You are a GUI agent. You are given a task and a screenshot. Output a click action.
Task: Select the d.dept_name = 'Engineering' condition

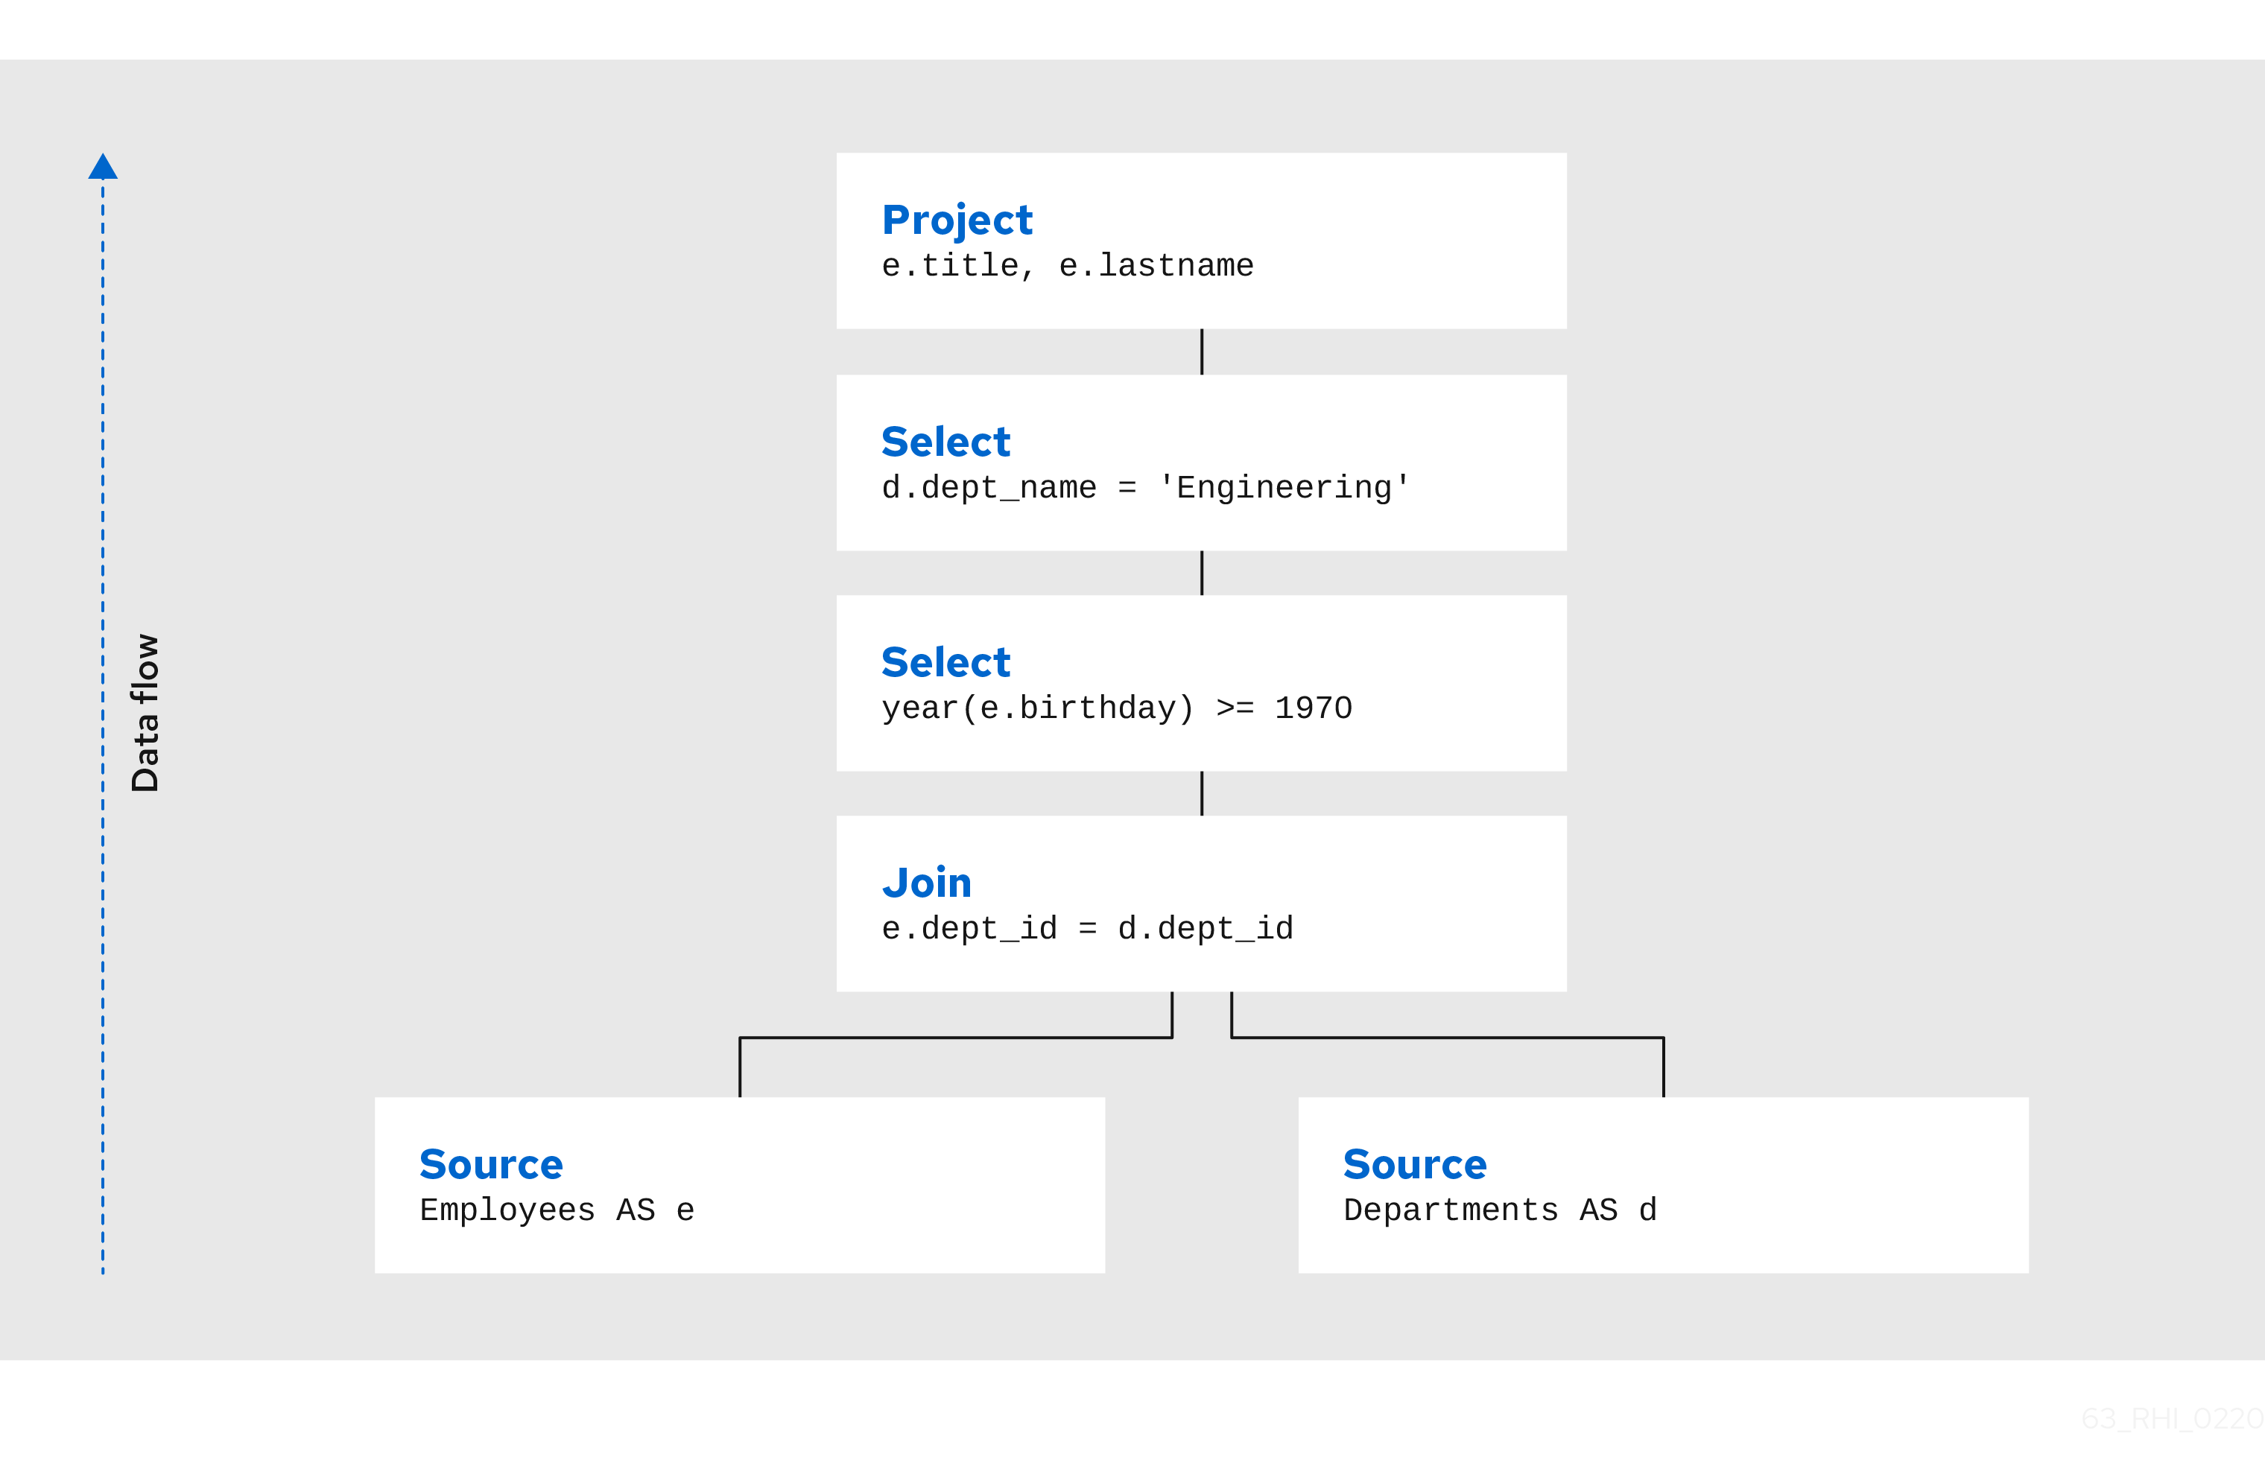point(1144,488)
